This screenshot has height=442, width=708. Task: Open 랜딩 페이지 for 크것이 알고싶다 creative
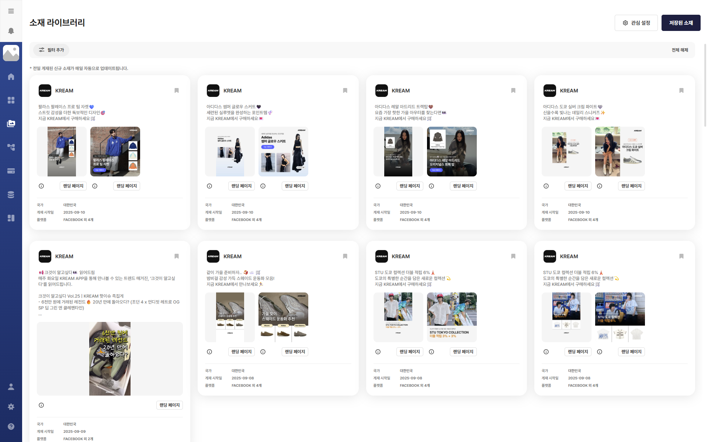click(170, 405)
